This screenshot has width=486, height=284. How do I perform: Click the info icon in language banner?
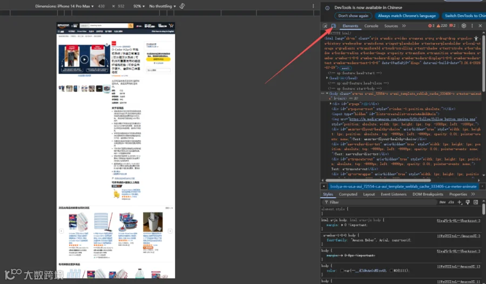(x=327, y=8)
